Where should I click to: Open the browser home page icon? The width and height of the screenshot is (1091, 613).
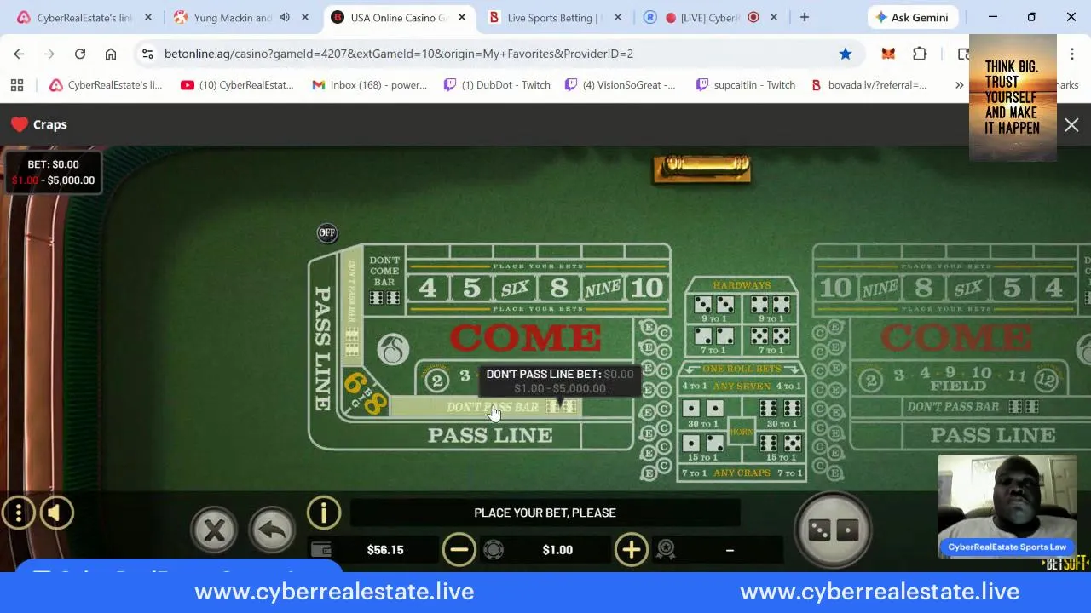[x=111, y=54]
